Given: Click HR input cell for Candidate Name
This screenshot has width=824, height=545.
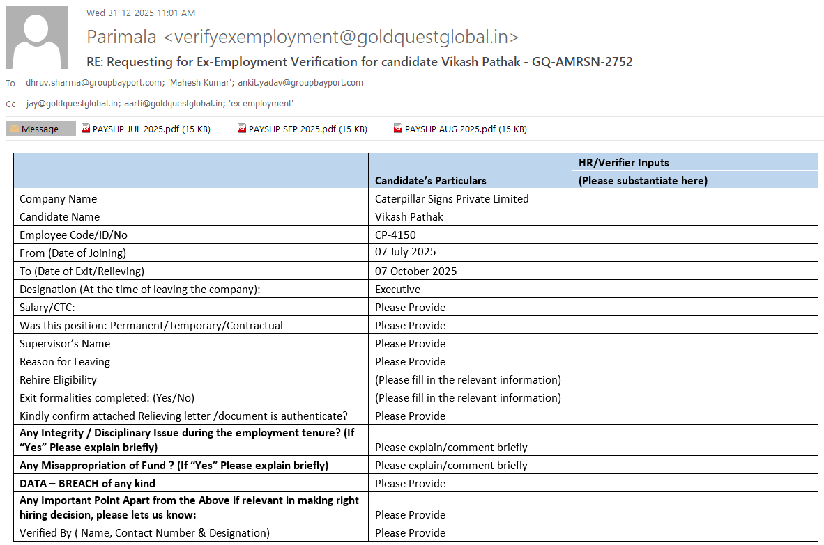Looking at the screenshot, I should click(x=695, y=216).
